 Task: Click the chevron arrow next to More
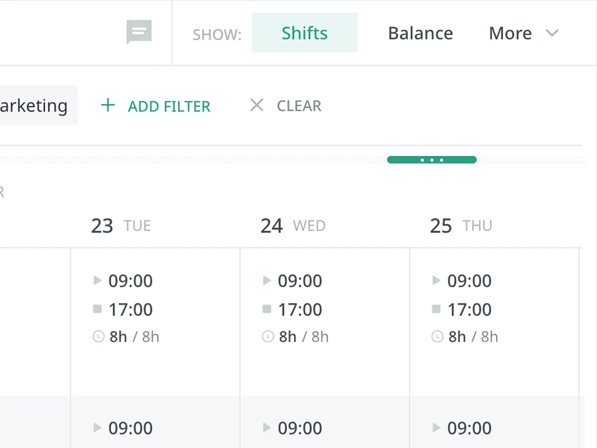click(552, 33)
